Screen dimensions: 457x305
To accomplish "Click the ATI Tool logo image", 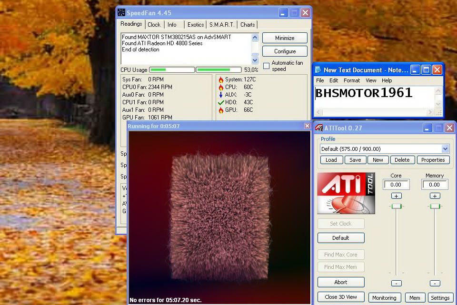I will click(346, 193).
